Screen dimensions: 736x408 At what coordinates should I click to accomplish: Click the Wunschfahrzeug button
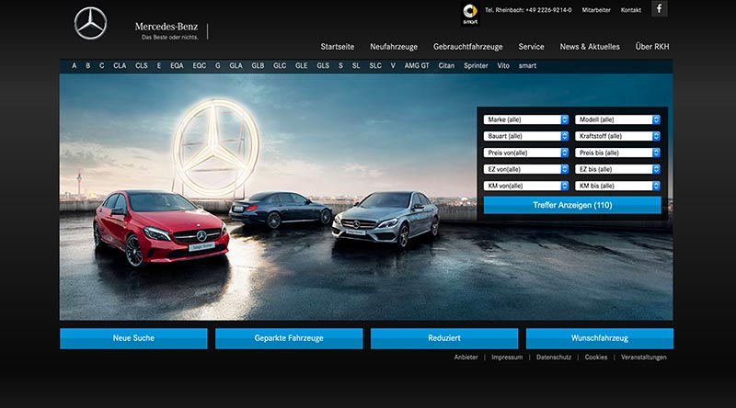click(600, 338)
